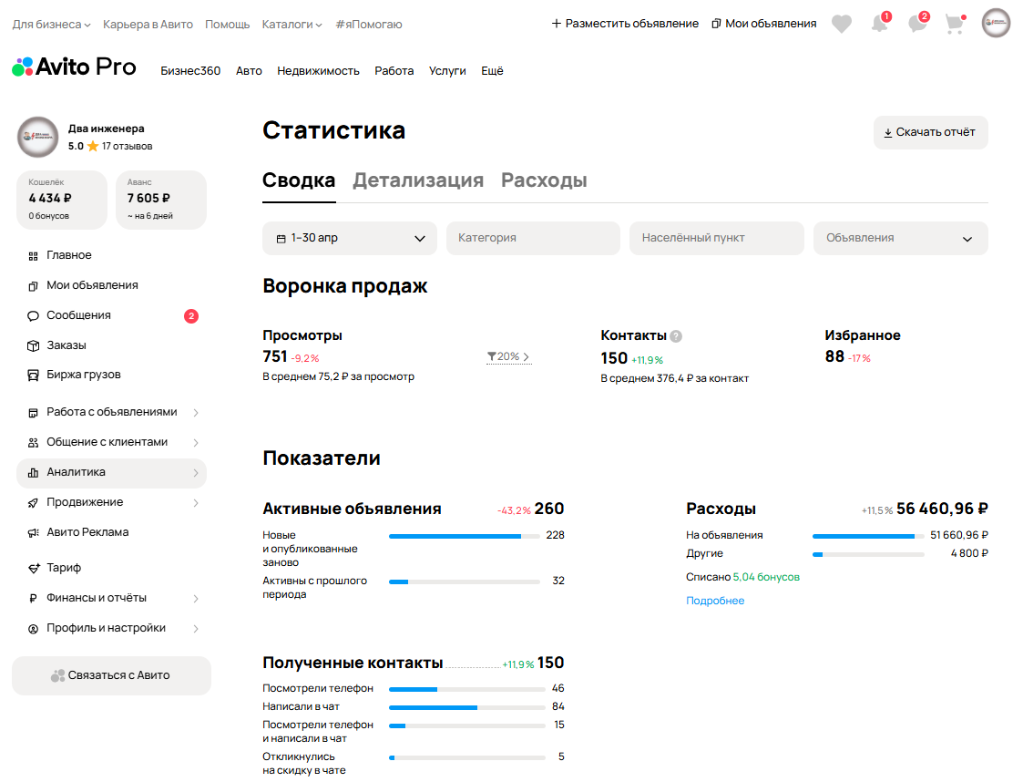Click the Категория filter field
Screen dimensions: 1023x782
pyautogui.click(x=533, y=238)
